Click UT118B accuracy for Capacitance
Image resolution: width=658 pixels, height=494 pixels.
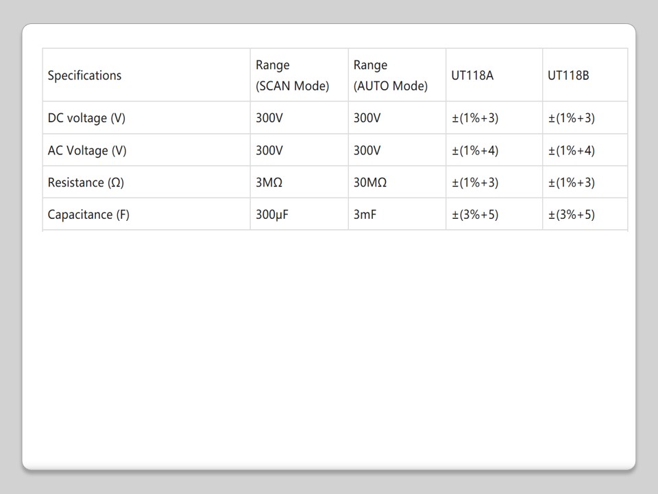coord(572,215)
